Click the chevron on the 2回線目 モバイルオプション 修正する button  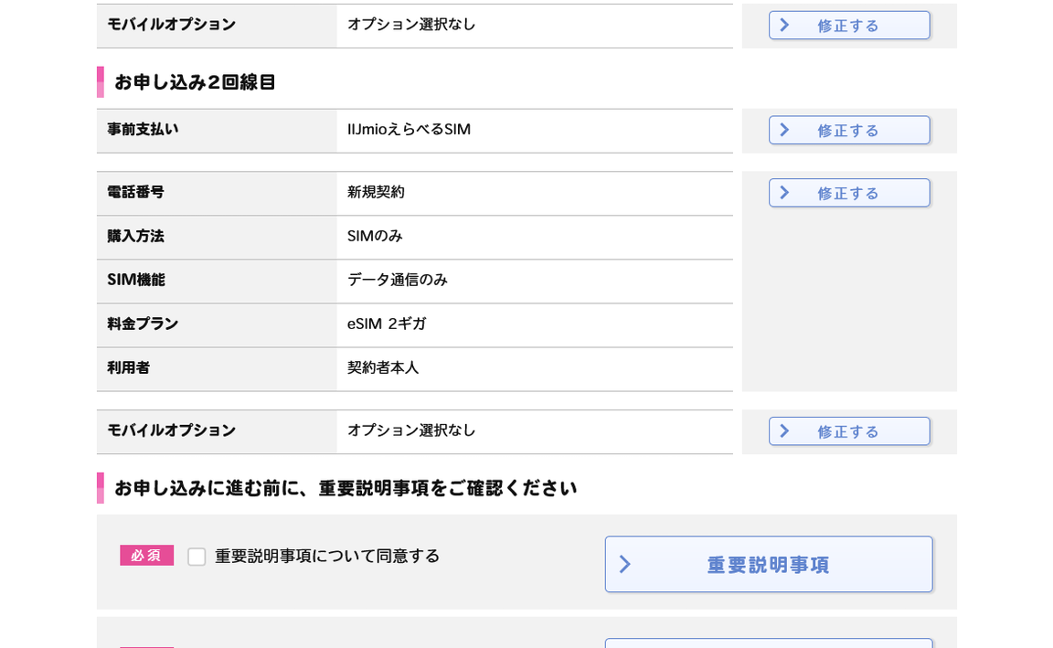[x=784, y=431]
